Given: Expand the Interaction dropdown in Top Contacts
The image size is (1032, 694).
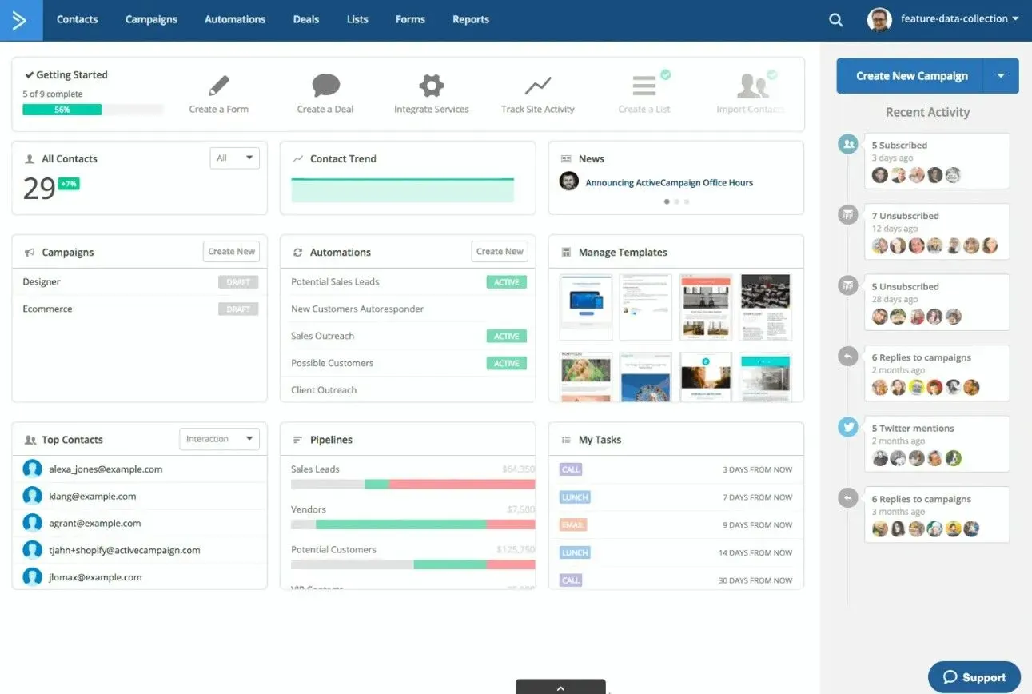Looking at the screenshot, I should point(219,438).
